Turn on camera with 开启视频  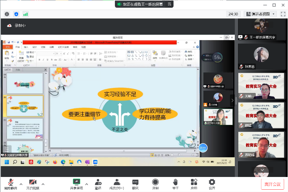coord(32,184)
